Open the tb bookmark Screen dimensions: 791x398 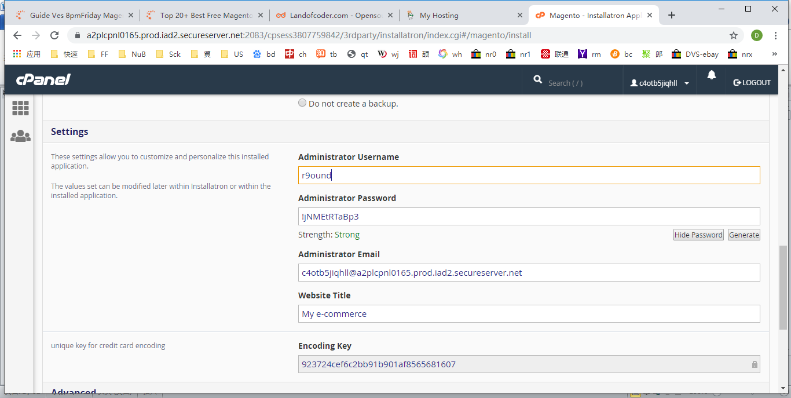pos(327,54)
